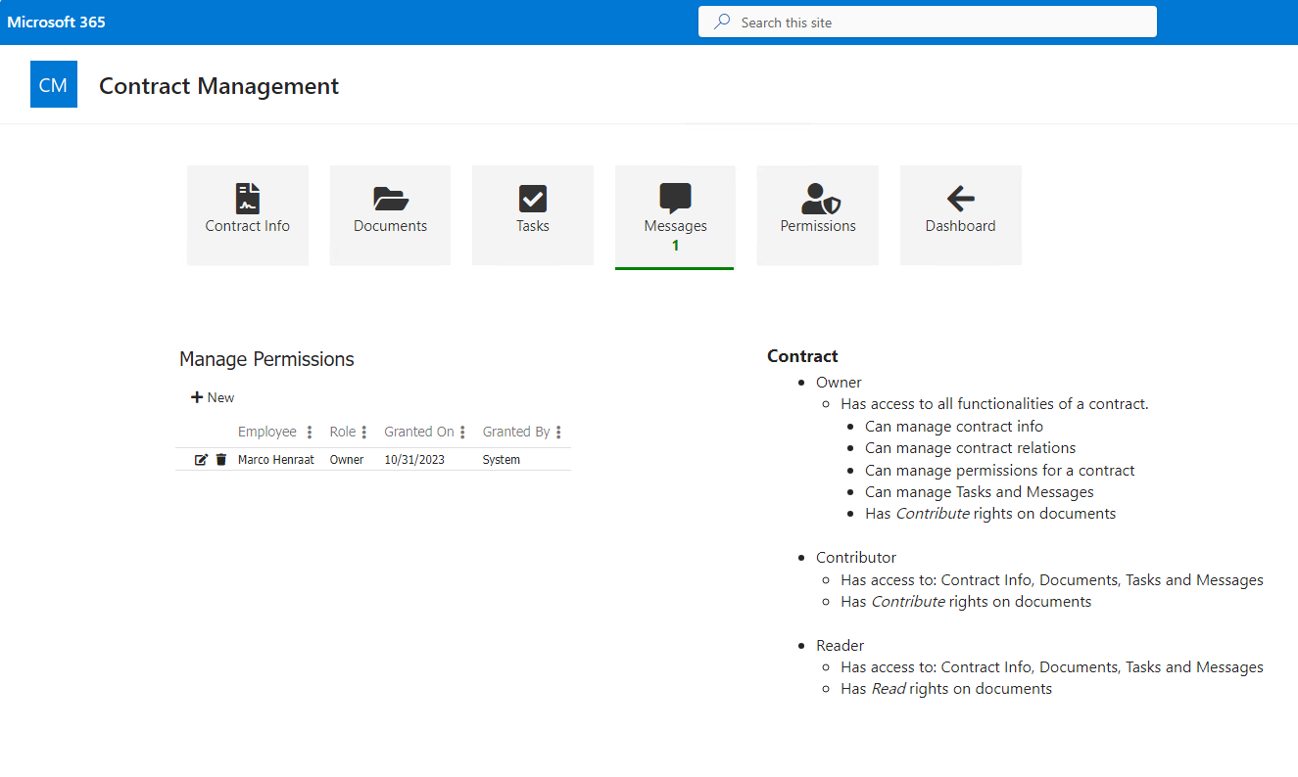The width and height of the screenshot is (1298, 777).
Task: Open the Tasks checkmark icon
Action: pos(532,201)
